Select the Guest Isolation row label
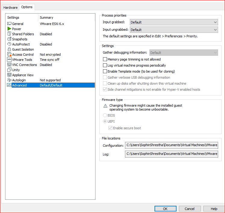Viewport: 225px width, 213px height. coord(23,49)
